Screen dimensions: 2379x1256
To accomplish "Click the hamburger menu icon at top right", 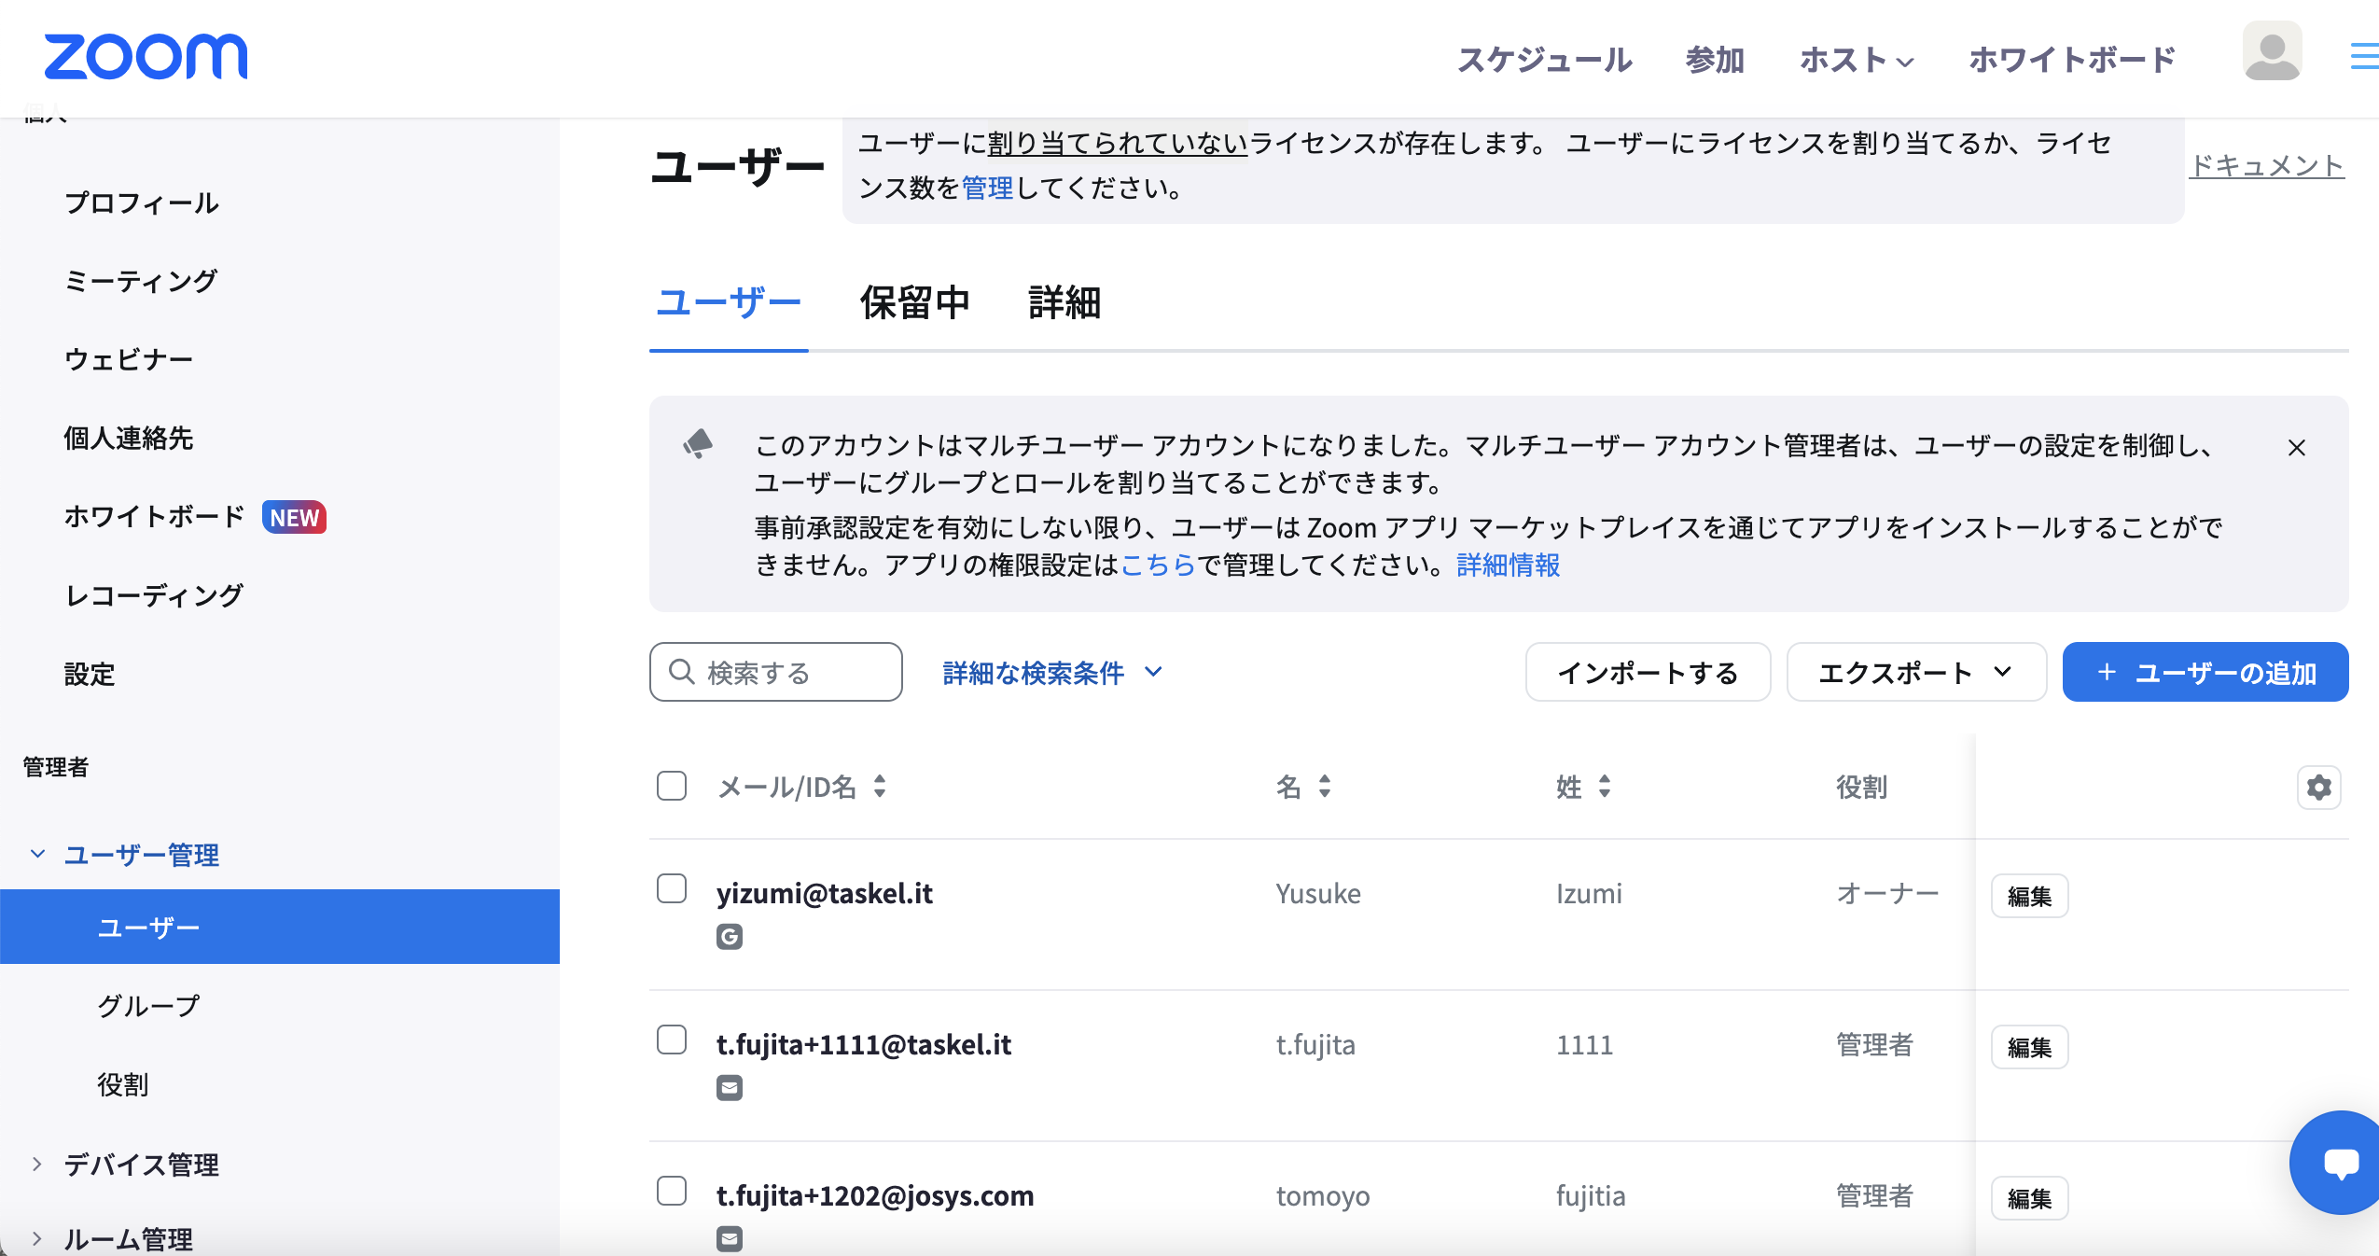I will (2364, 56).
